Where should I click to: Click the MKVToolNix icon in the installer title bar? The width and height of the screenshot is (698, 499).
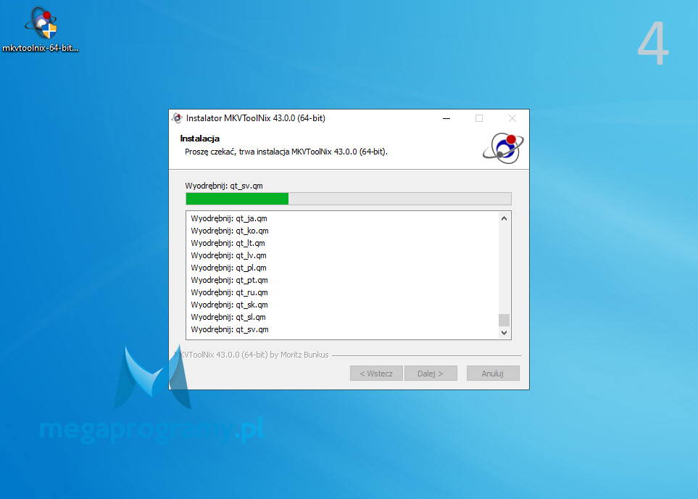(x=177, y=118)
